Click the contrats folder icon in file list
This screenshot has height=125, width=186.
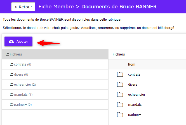120,74
